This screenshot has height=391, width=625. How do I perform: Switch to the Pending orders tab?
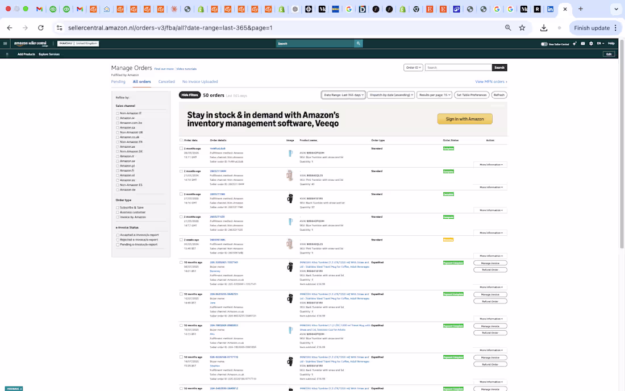point(118,82)
